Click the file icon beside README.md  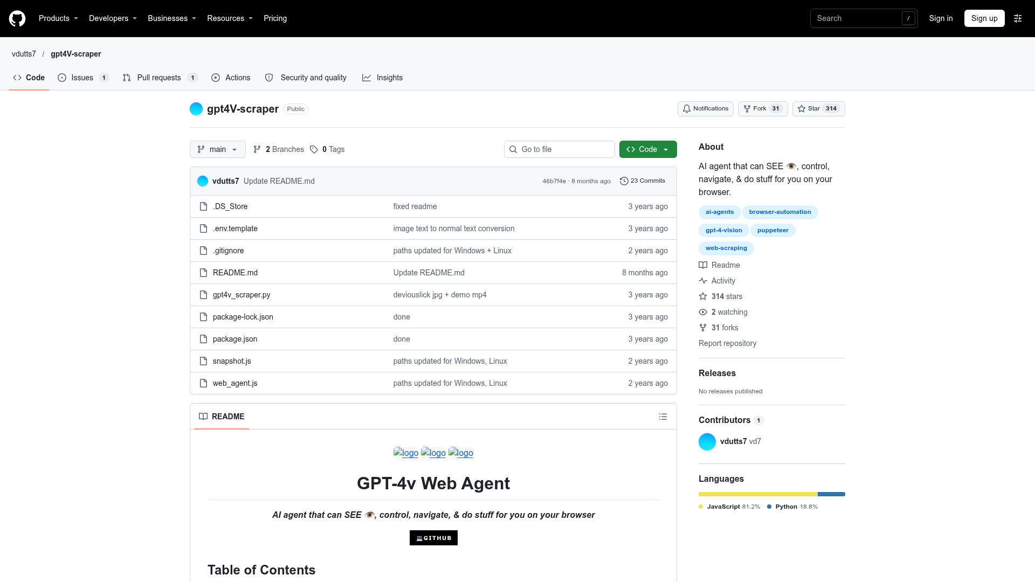(x=203, y=273)
